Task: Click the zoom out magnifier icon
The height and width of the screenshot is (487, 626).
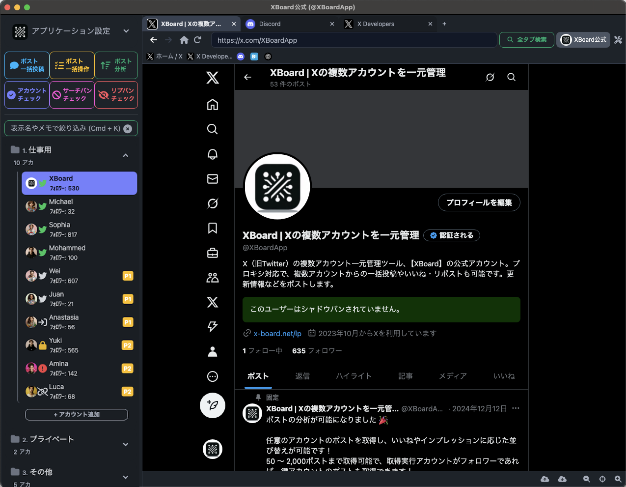Action: click(x=586, y=479)
